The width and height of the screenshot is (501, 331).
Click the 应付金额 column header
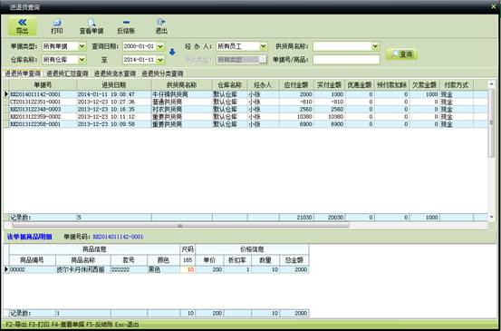coord(296,85)
